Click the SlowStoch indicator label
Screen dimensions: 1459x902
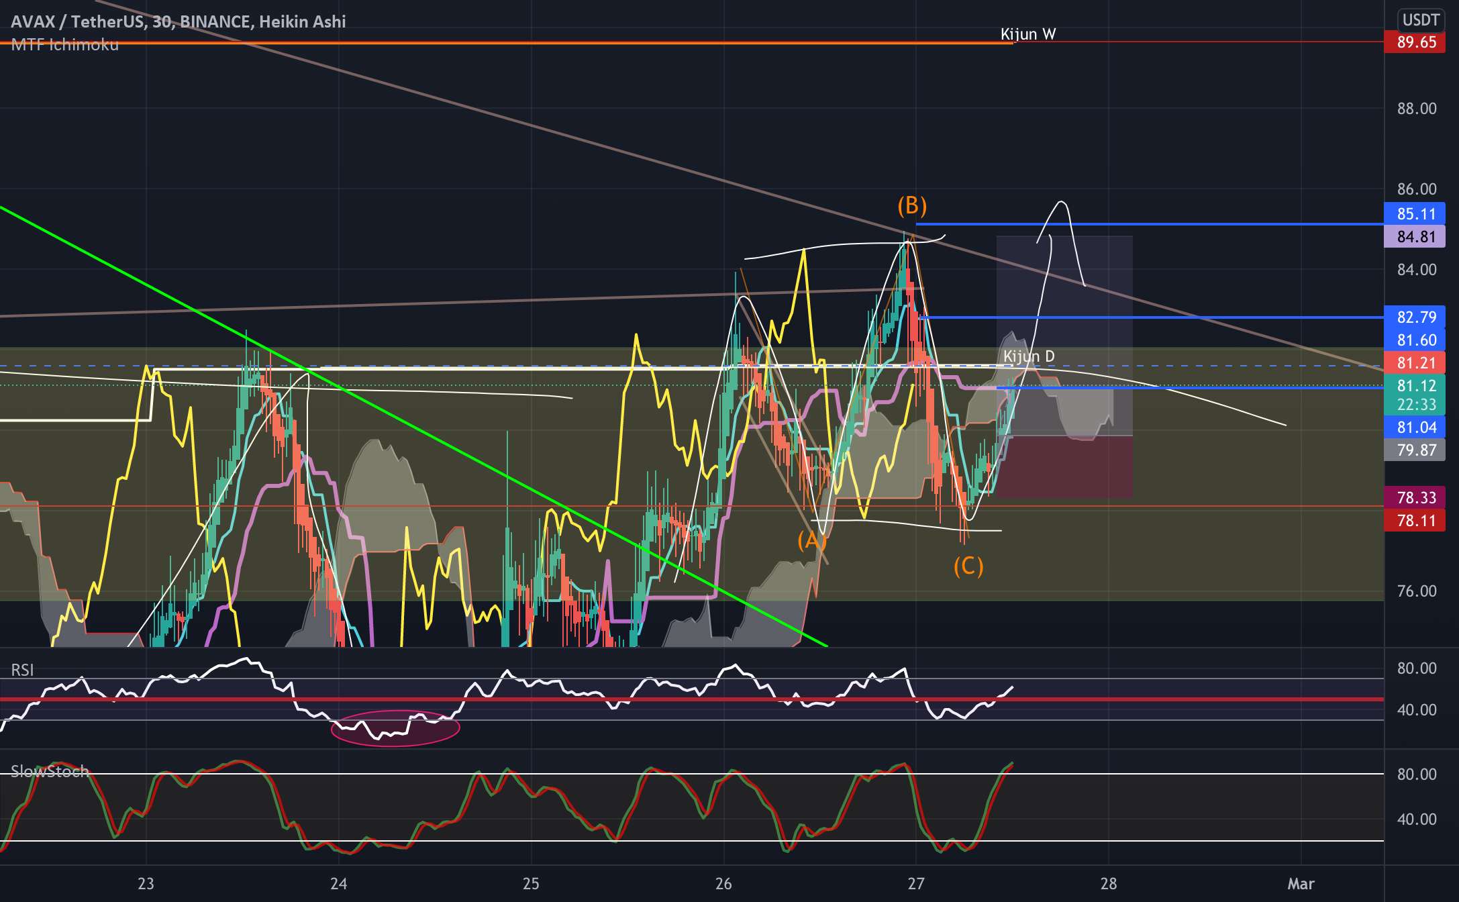click(x=50, y=771)
